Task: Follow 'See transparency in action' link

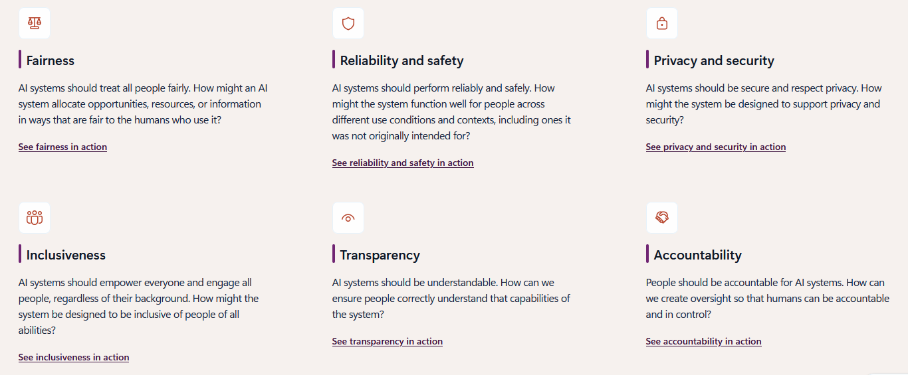Action: [388, 341]
